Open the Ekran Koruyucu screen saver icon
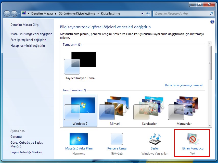This screenshot has width=218, height=163. pos(193,140)
